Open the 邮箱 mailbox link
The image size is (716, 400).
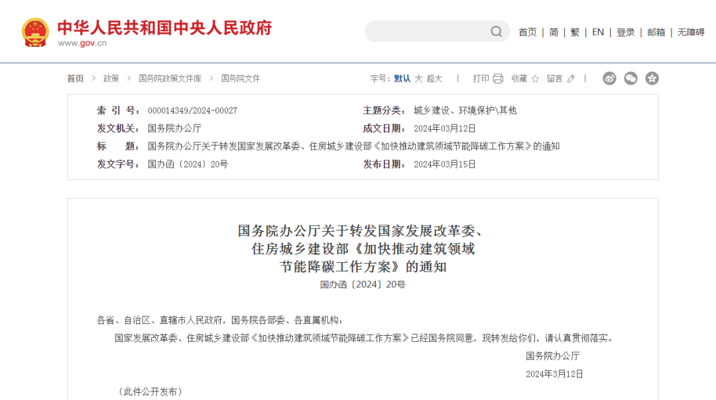tap(656, 32)
